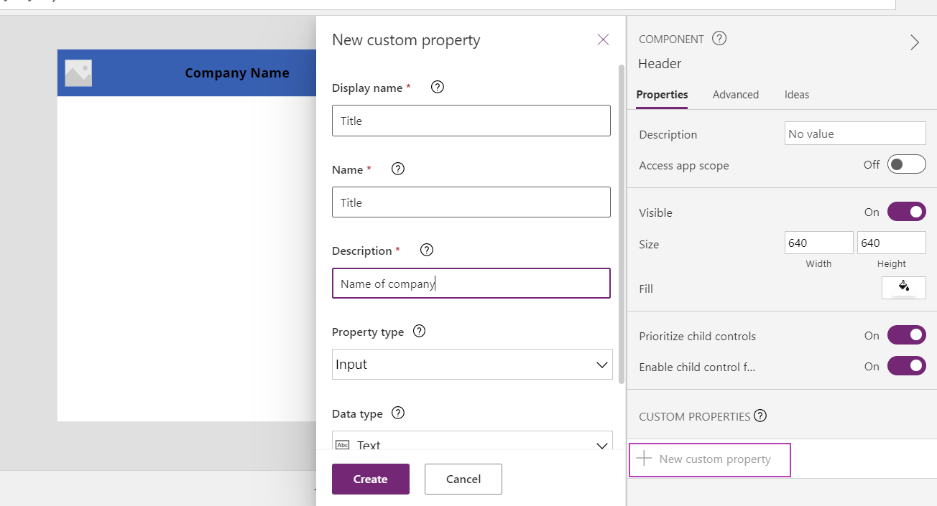This screenshot has height=506, width=937.
Task: Click the Property type help icon
Action: point(419,331)
